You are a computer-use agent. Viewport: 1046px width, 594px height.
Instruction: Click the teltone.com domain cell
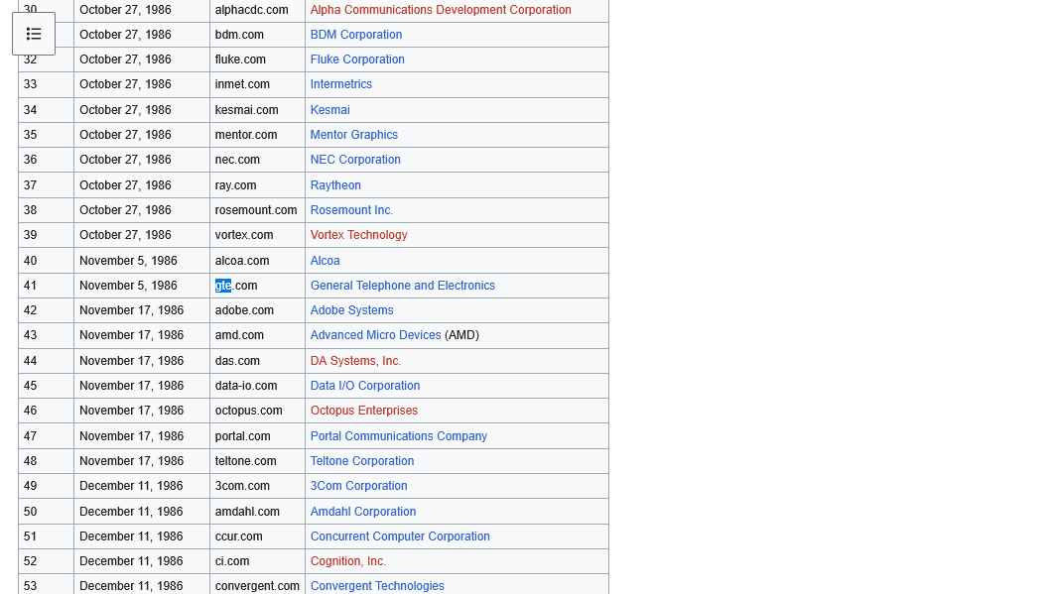click(257, 461)
